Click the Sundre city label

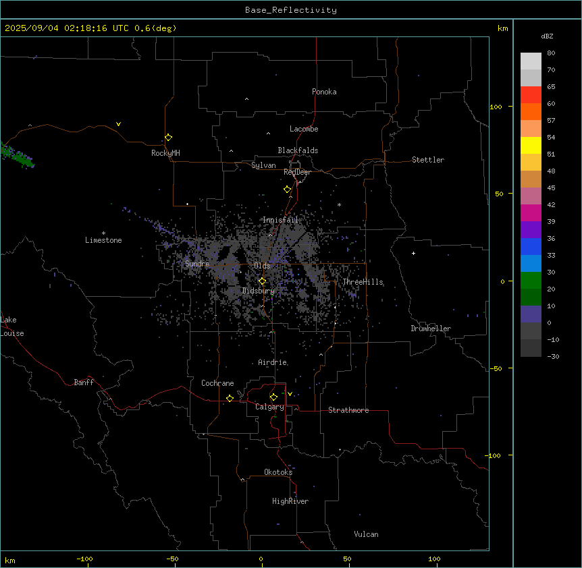(x=197, y=264)
